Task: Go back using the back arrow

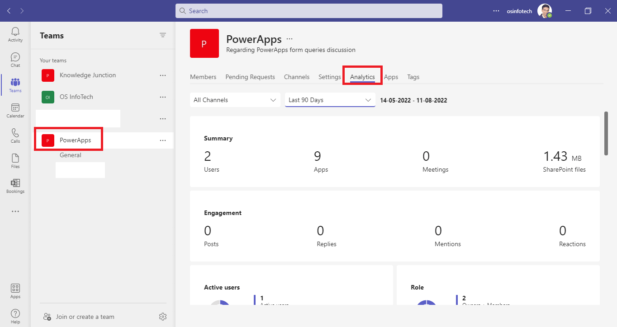Action: click(x=9, y=11)
